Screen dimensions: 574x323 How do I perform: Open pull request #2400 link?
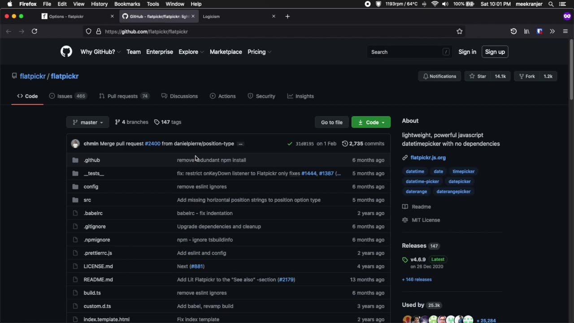pyautogui.click(x=152, y=144)
